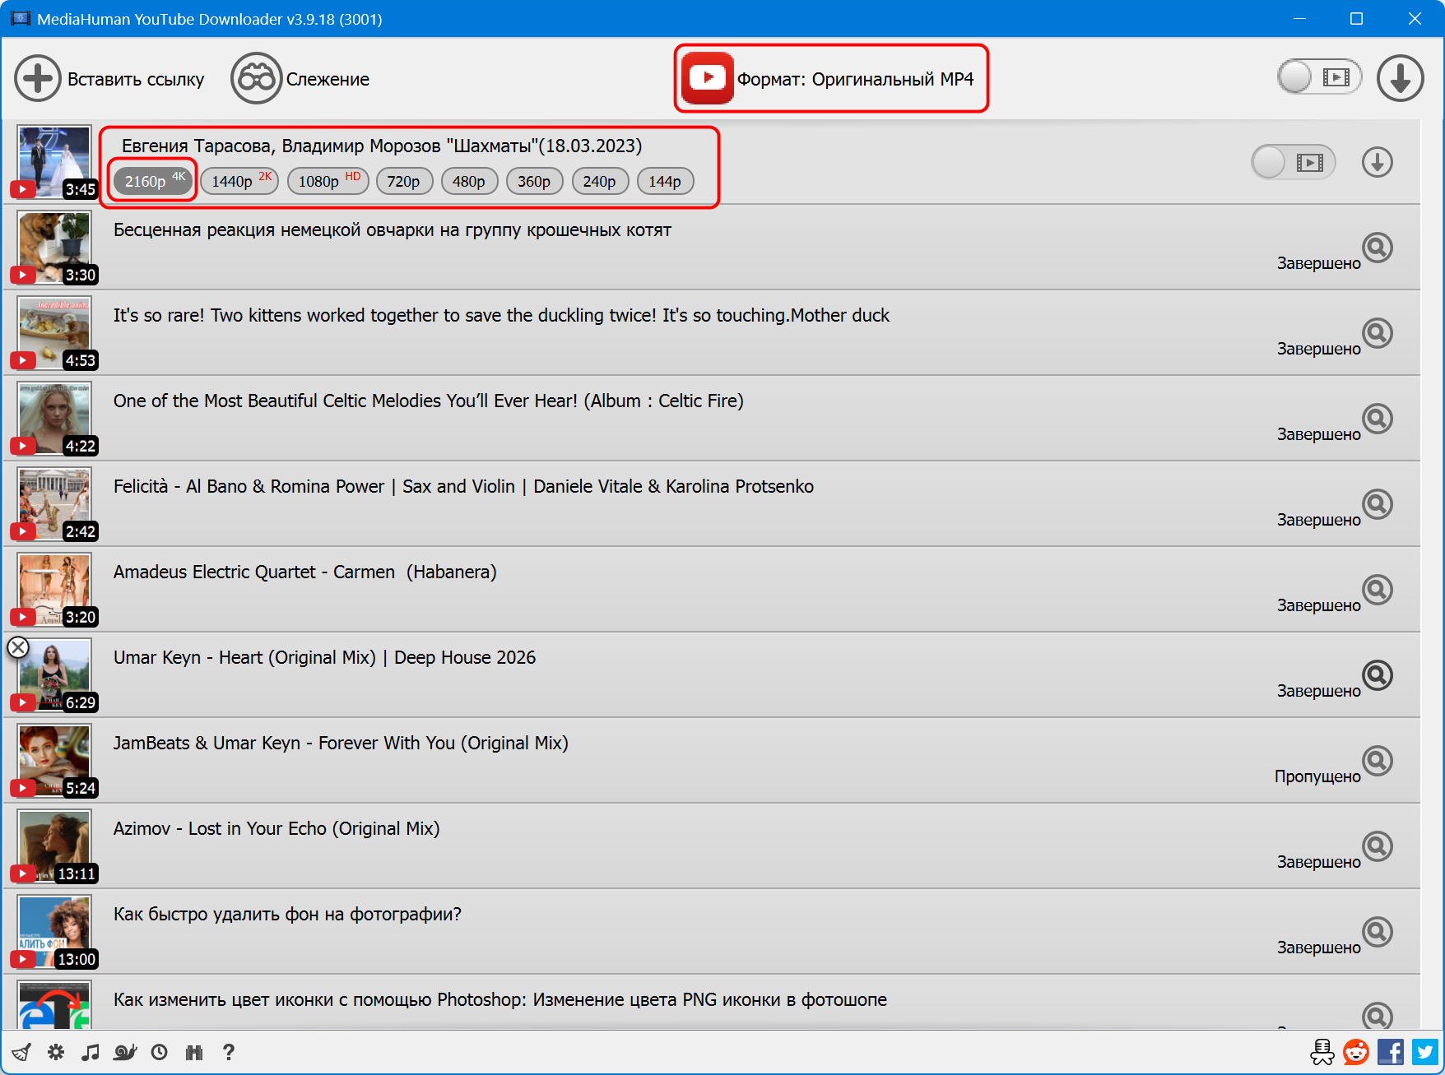The width and height of the screenshot is (1445, 1075).
Task: Click the music note icon
Action: click(91, 1052)
